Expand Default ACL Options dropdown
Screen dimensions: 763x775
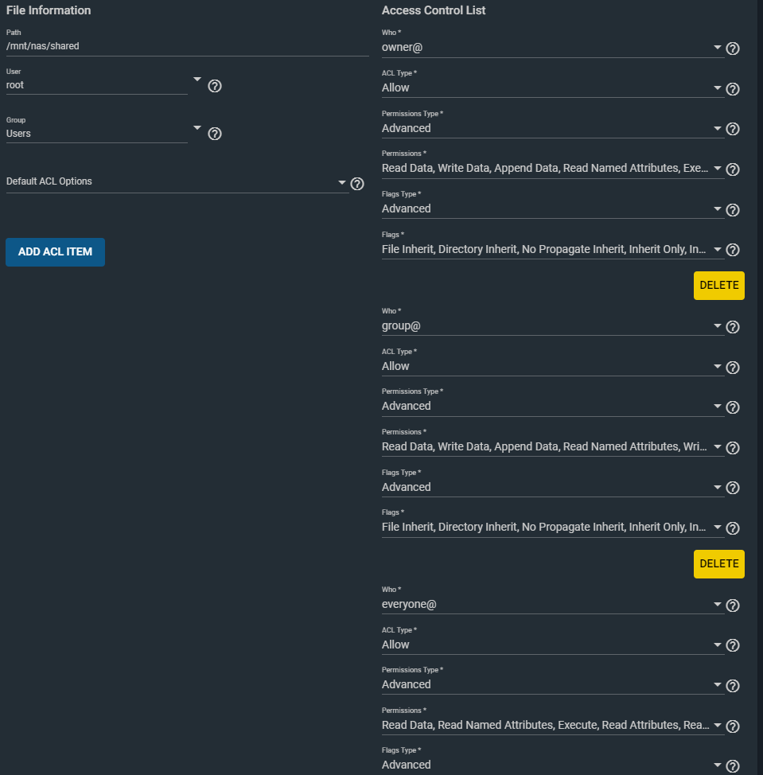342,181
